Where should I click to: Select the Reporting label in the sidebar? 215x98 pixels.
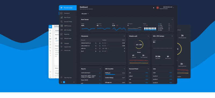[x=67, y=34]
